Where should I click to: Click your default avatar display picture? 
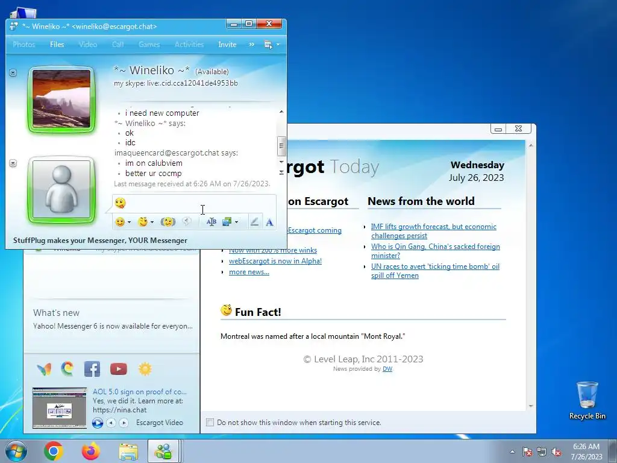pos(61,190)
